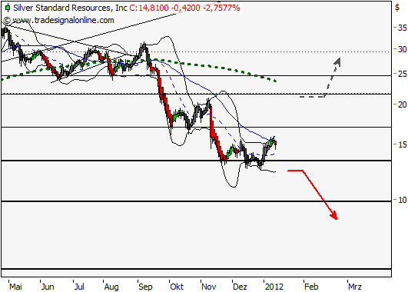
Task: Click the 'Mrz' month label
Action: tap(355, 287)
